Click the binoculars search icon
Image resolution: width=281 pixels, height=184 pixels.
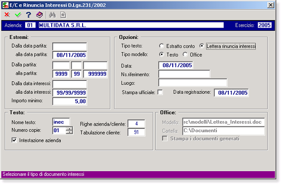pos(52,15)
